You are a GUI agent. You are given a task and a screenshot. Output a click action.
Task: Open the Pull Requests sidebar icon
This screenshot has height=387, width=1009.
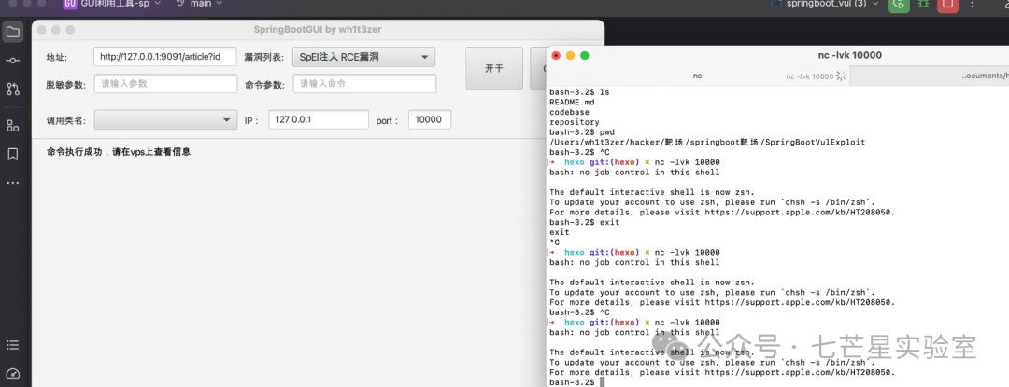pyautogui.click(x=13, y=89)
